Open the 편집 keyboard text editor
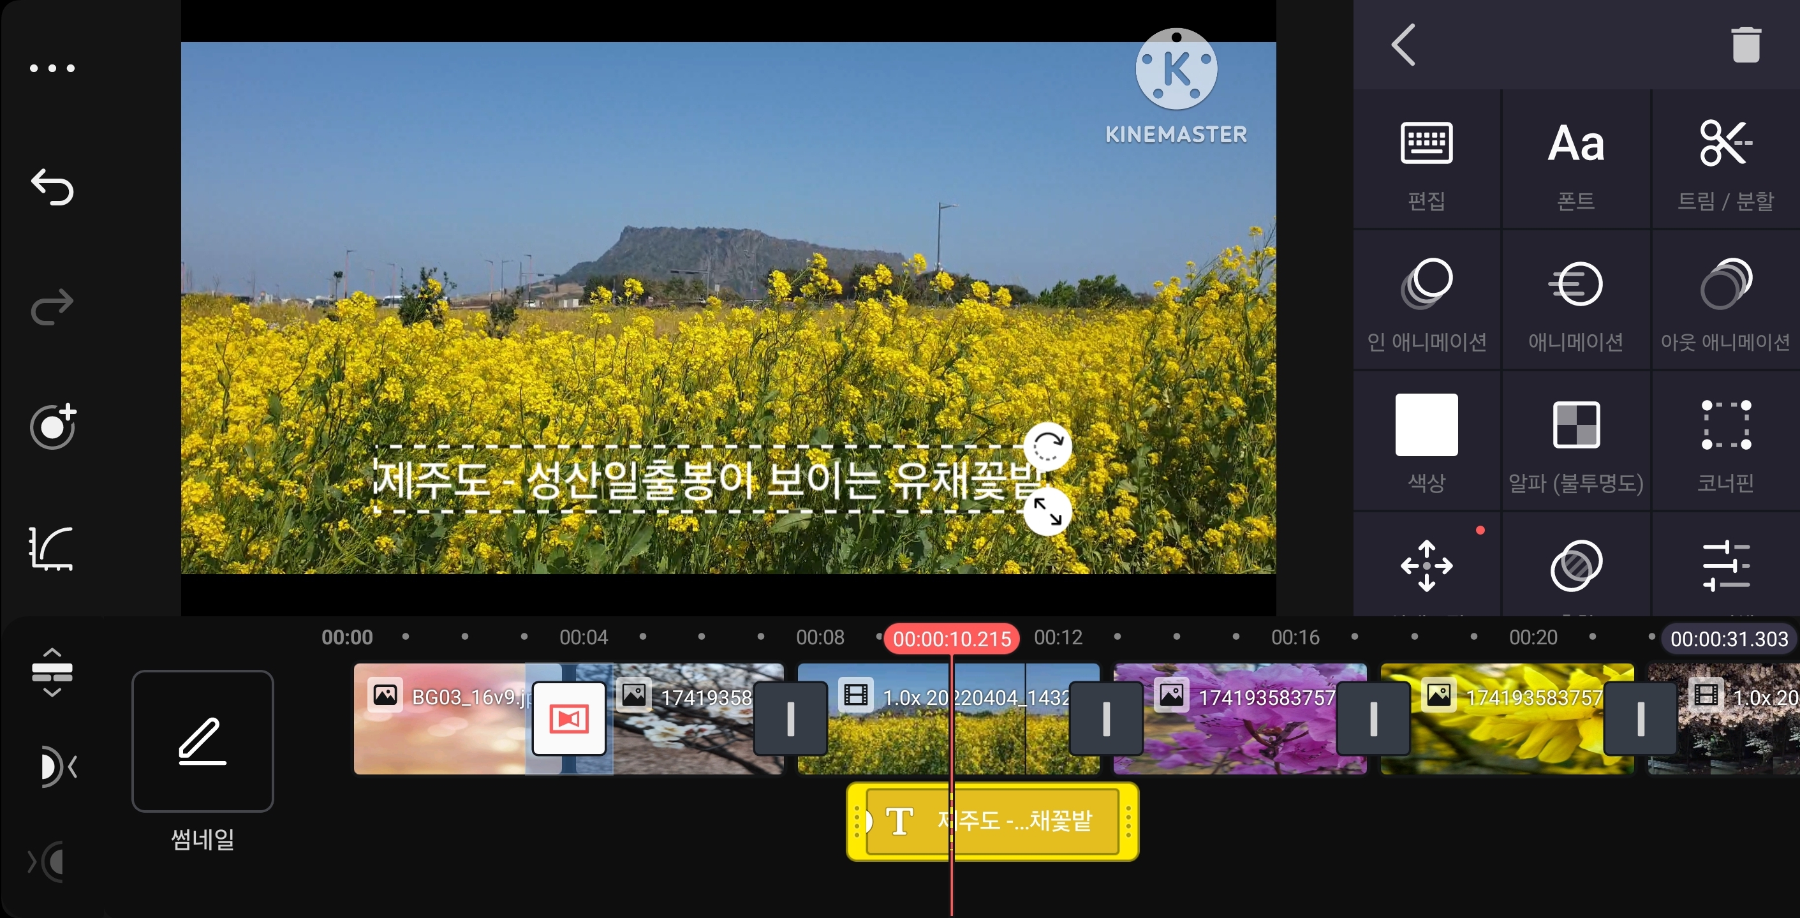 [1426, 161]
